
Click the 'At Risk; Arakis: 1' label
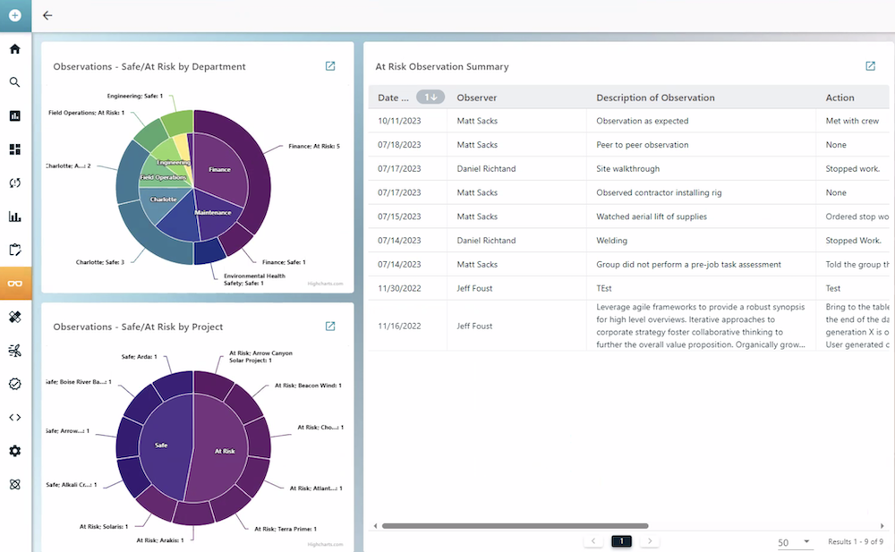(160, 540)
